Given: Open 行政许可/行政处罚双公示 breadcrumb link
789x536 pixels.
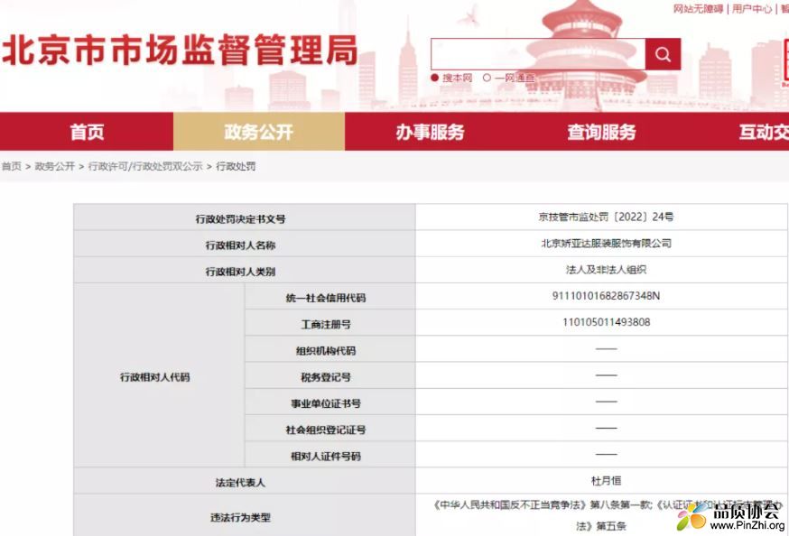Looking at the screenshot, I should [145, 166].
